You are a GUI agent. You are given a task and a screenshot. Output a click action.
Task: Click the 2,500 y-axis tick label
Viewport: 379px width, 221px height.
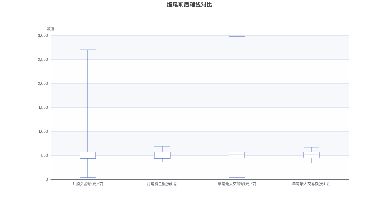[43, 59]
